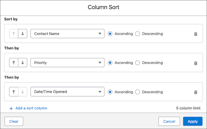Select Descending for Priority
The height and width of the screenshot is (129, 207).
[x=138, y=63]
